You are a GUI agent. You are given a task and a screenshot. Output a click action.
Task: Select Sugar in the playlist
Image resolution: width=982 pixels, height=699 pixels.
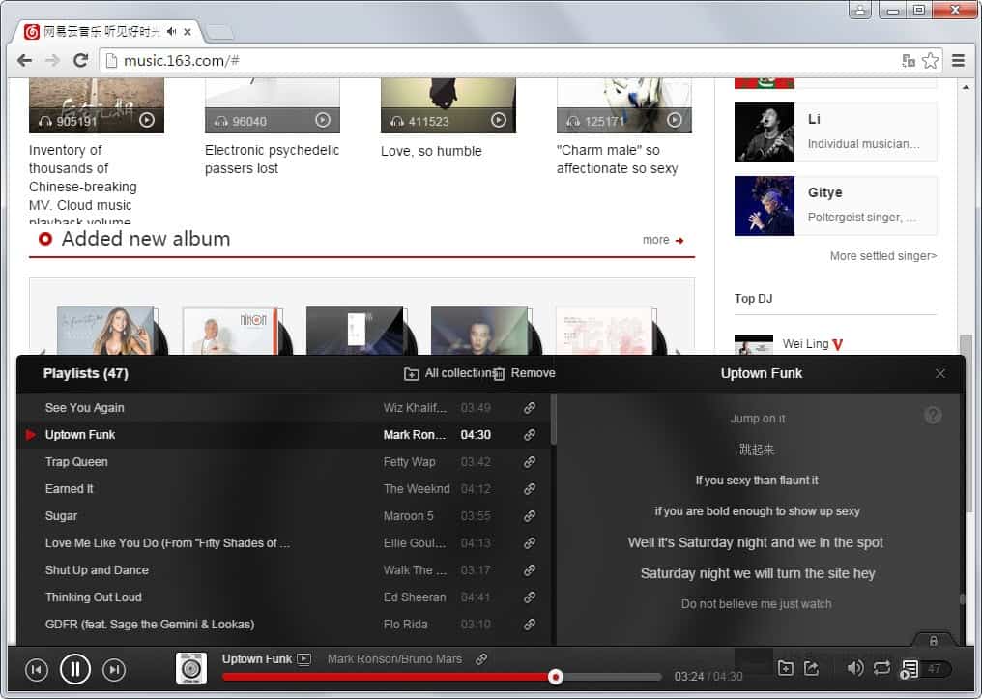pos(62,516)
